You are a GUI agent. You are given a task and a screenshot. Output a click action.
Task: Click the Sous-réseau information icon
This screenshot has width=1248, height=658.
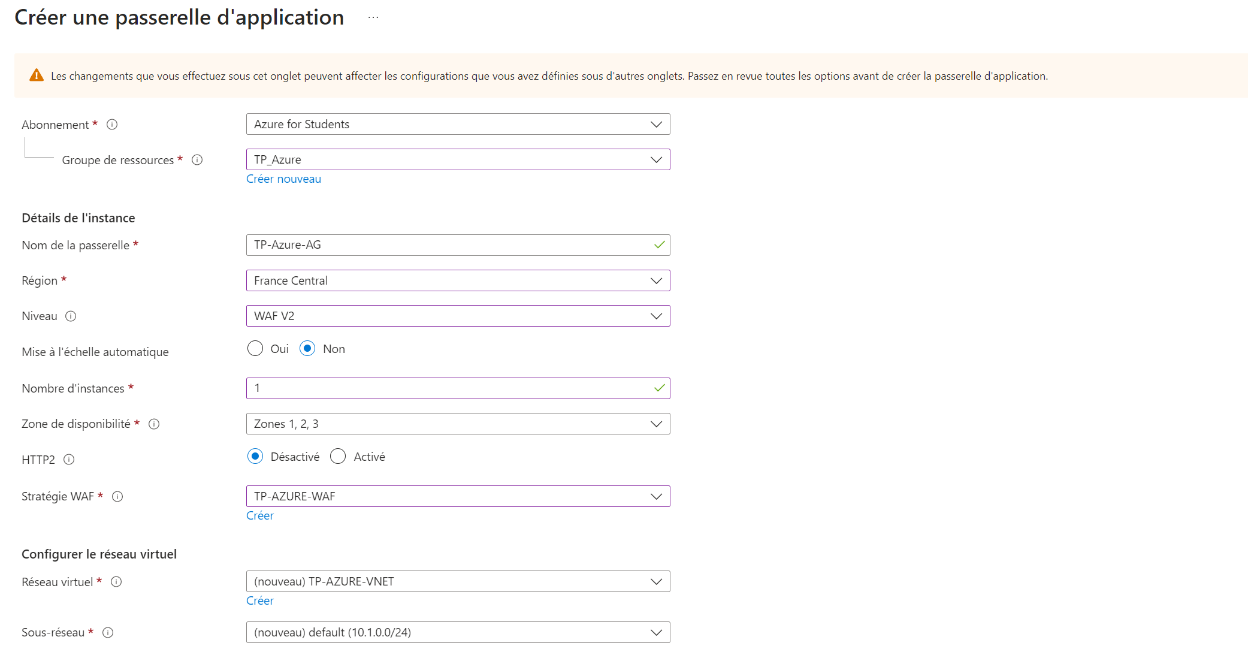point(108,632)
